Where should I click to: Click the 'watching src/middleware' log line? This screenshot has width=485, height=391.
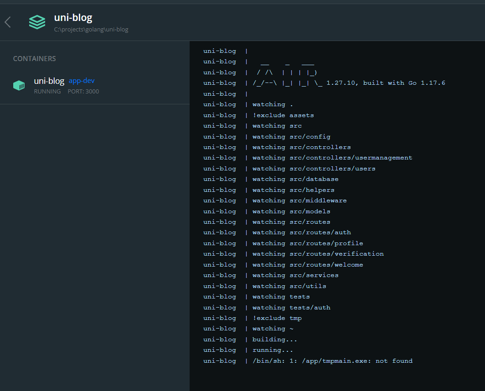point(299,201)
